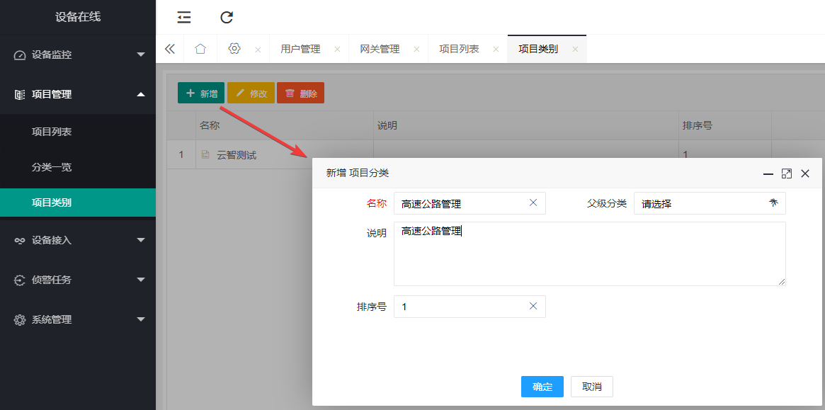Click the file icon beside 云智测试
Image resolution: width=825 pixels, height=410 pixels.
click(206, 155)
